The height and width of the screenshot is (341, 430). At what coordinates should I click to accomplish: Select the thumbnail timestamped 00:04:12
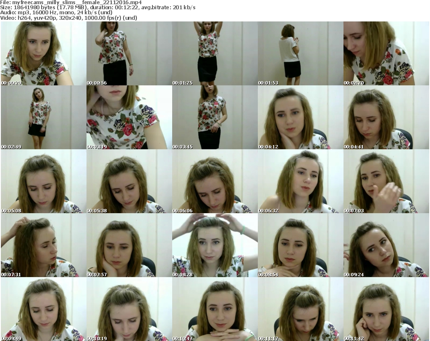click(300, 117)
